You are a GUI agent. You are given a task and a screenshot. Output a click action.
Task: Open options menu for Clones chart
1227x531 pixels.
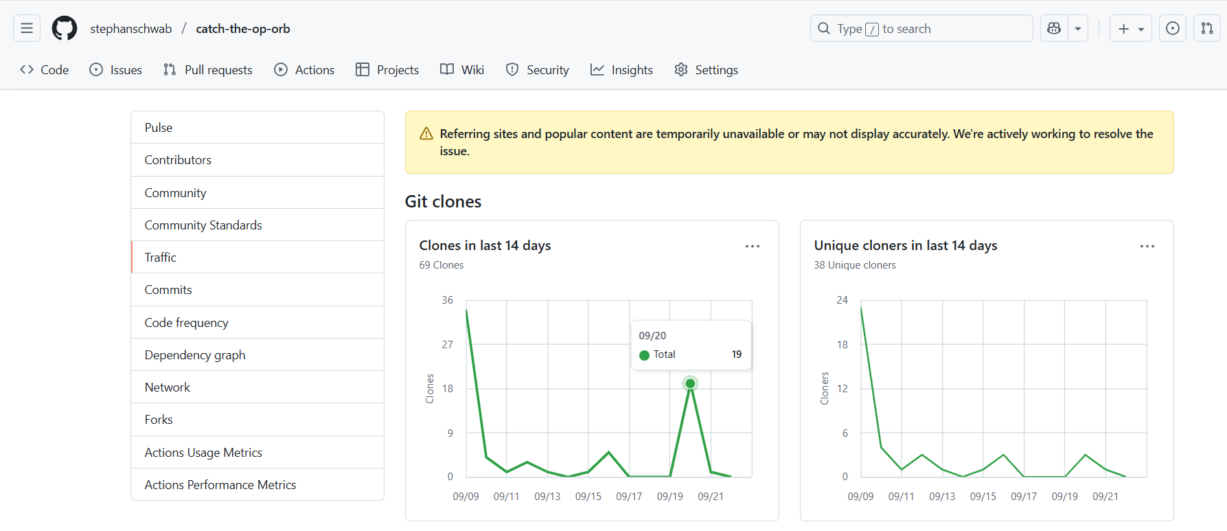tap(753, 246)
